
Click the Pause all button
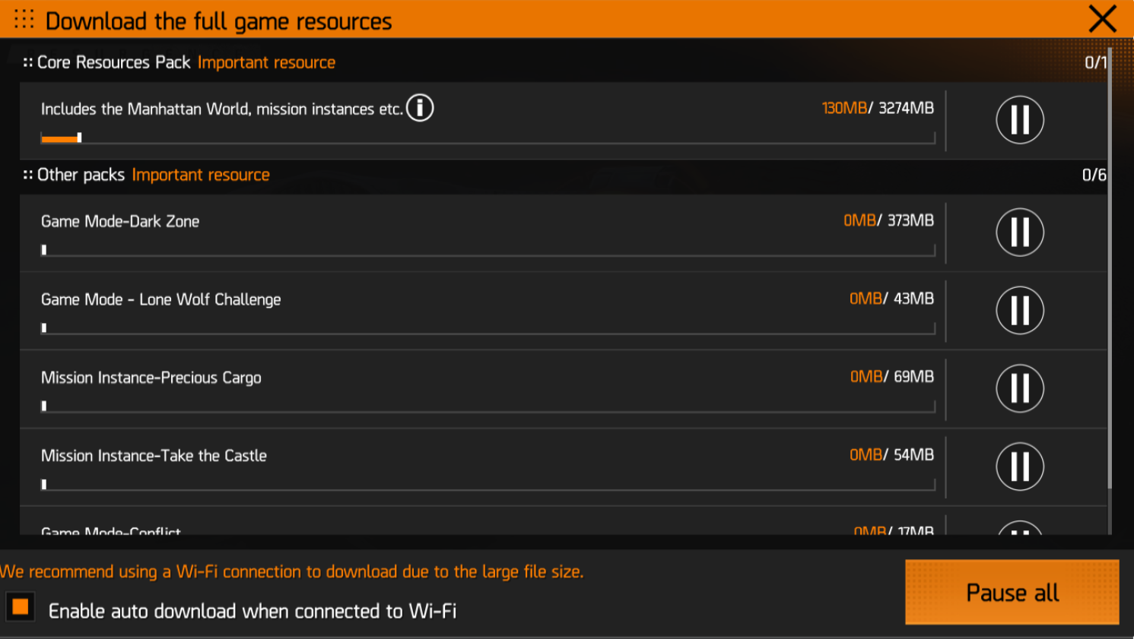(x=1012, y=593)
